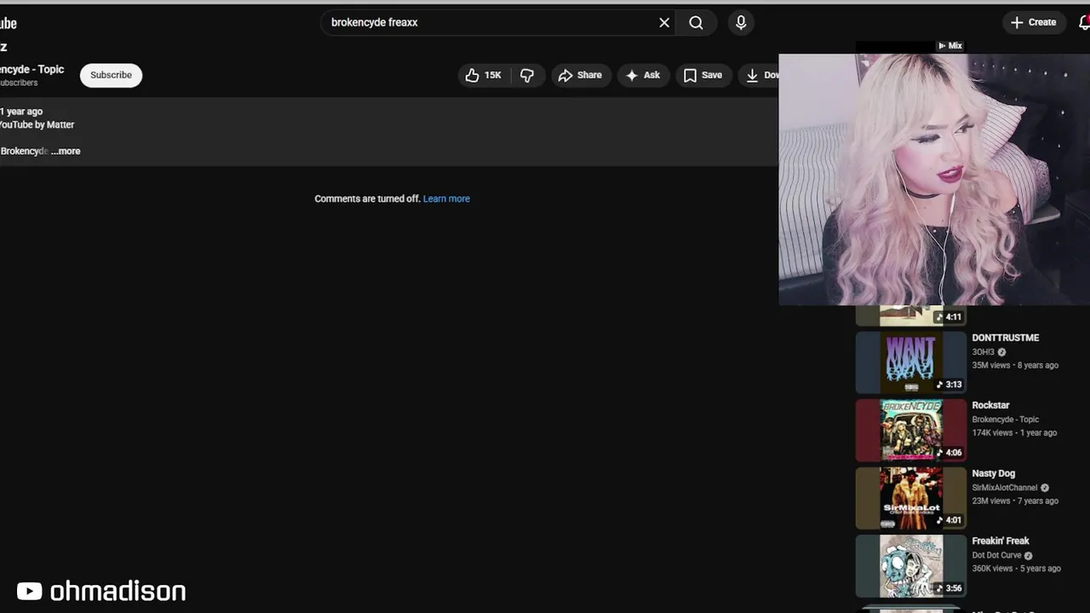1090x613 pixels.
Task: Like the video with 15K thumbs up
Action: (484, 75)
